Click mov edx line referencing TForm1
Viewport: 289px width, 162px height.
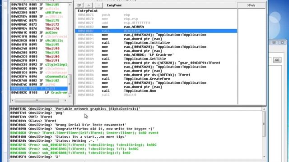coord(156,75)
